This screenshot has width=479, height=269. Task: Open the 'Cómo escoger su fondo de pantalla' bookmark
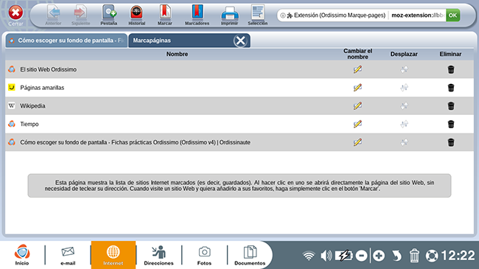click(135, 142)
